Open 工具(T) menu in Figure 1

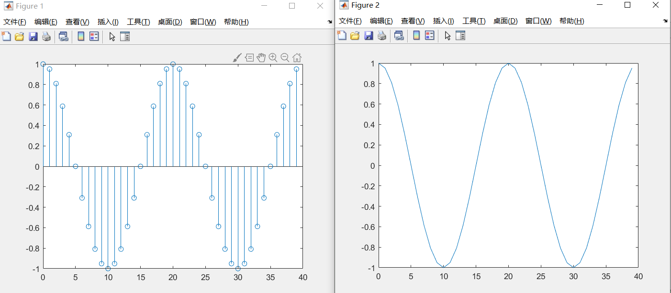[x=138, y=22]
